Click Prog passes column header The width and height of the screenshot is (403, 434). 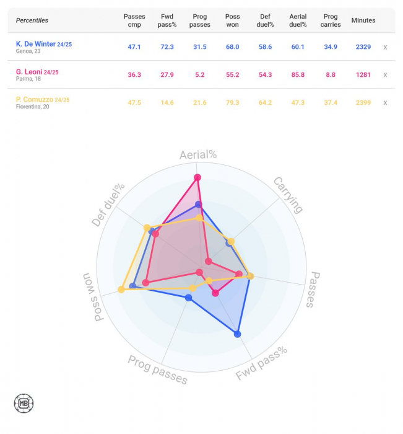coord(200,20)
